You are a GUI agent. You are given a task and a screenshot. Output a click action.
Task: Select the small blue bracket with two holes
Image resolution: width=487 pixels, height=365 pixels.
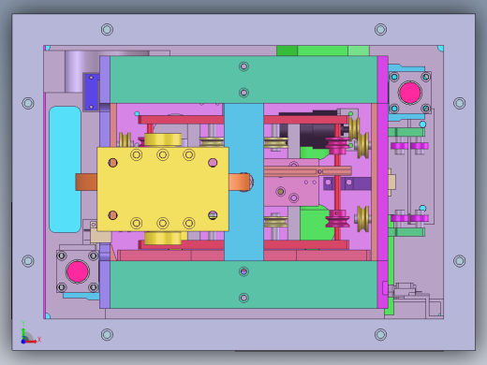click(92, 92)
